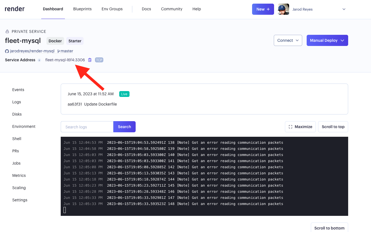Image resolution: width=371 pixels, height=232 pixels.
Task: Open the Scaling section
Action: 19,188
